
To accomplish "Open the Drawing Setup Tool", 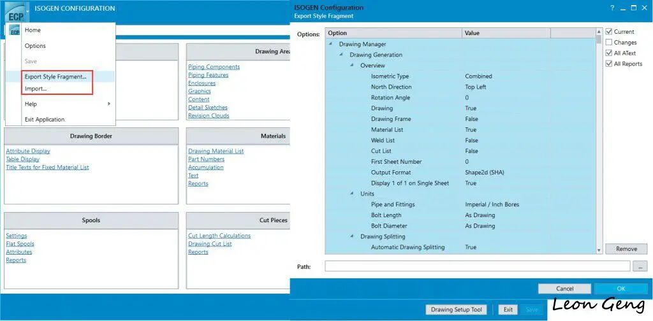I will tap(456, 310).
